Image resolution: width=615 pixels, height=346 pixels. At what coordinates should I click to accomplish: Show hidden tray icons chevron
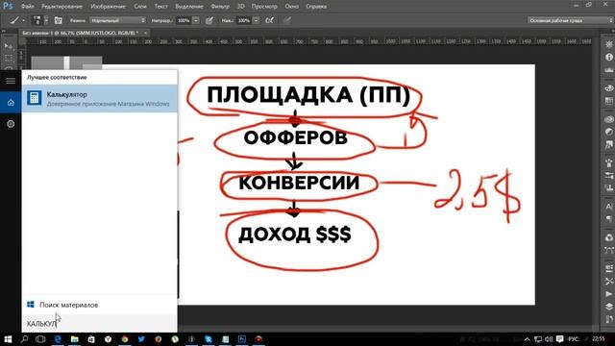coord(527,339)
